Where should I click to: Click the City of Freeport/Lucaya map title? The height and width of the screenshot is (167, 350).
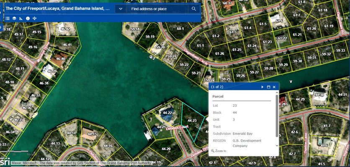58,8
